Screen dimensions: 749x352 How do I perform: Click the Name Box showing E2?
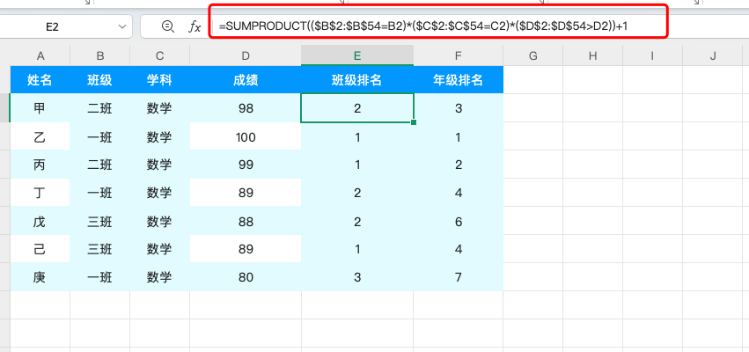point(53,26)
